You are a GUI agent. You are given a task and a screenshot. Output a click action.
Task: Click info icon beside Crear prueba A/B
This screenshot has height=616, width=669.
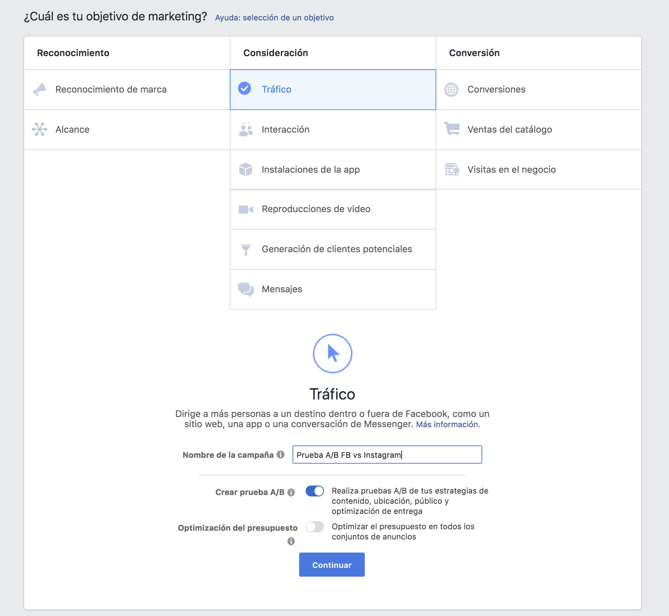tap(291, 492)
